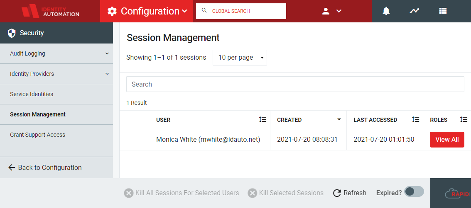Screen dimensions: 471x208
Task: Open the 10 per page dropdown
Action: coord(240,58)
